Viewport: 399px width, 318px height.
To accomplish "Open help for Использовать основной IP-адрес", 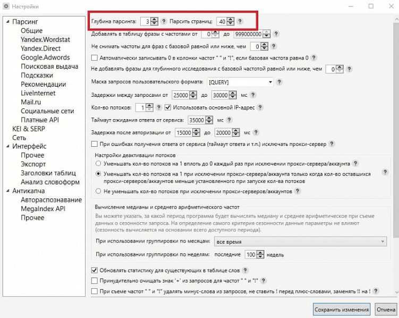I will click(x=260, y=107).
